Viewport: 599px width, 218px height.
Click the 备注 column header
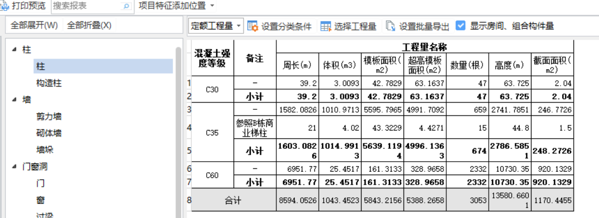[255, 58]
